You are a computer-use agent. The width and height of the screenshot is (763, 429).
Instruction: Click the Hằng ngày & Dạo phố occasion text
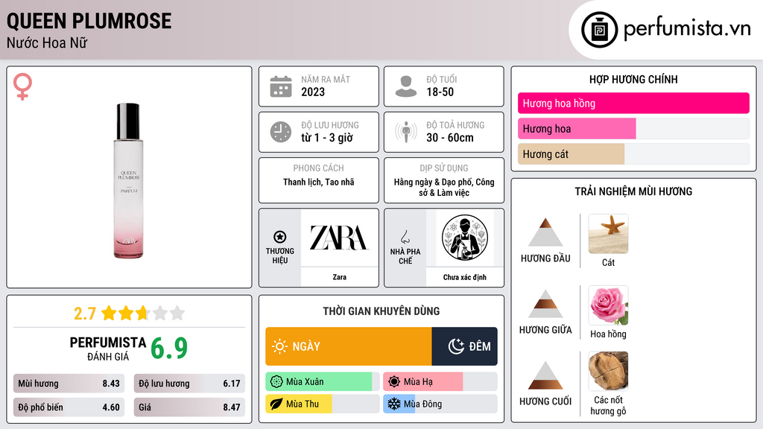444,187
